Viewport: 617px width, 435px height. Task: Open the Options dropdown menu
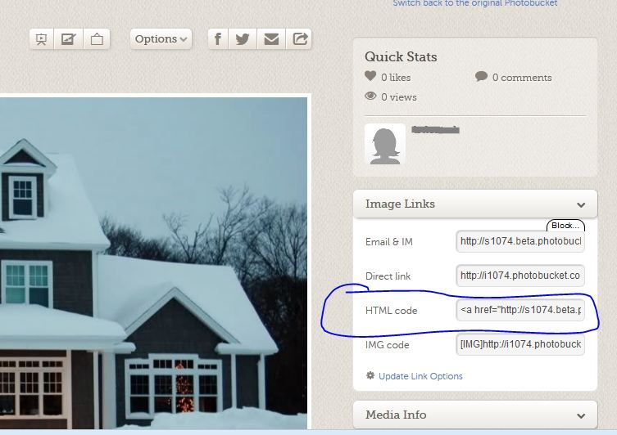[x=161, y=39]
